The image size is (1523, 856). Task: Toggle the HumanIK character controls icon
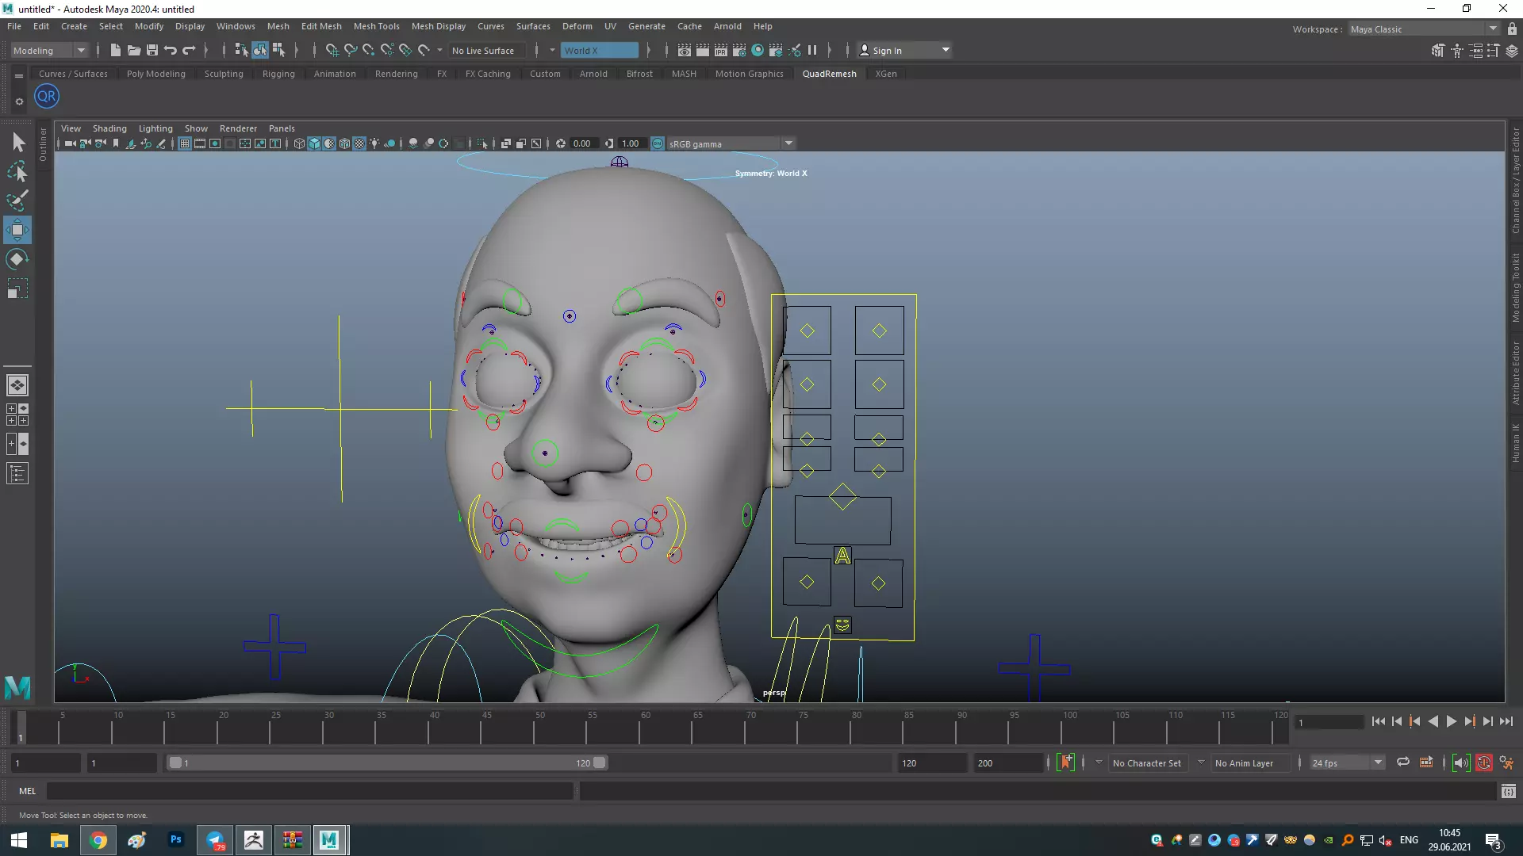[1457, 51]
